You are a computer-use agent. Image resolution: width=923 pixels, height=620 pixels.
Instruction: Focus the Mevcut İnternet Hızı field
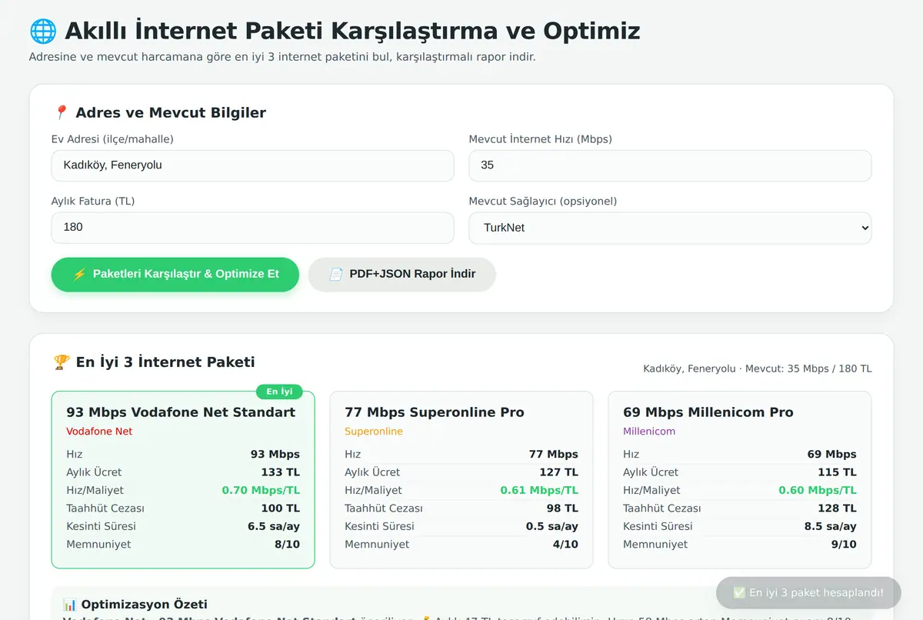670,165
